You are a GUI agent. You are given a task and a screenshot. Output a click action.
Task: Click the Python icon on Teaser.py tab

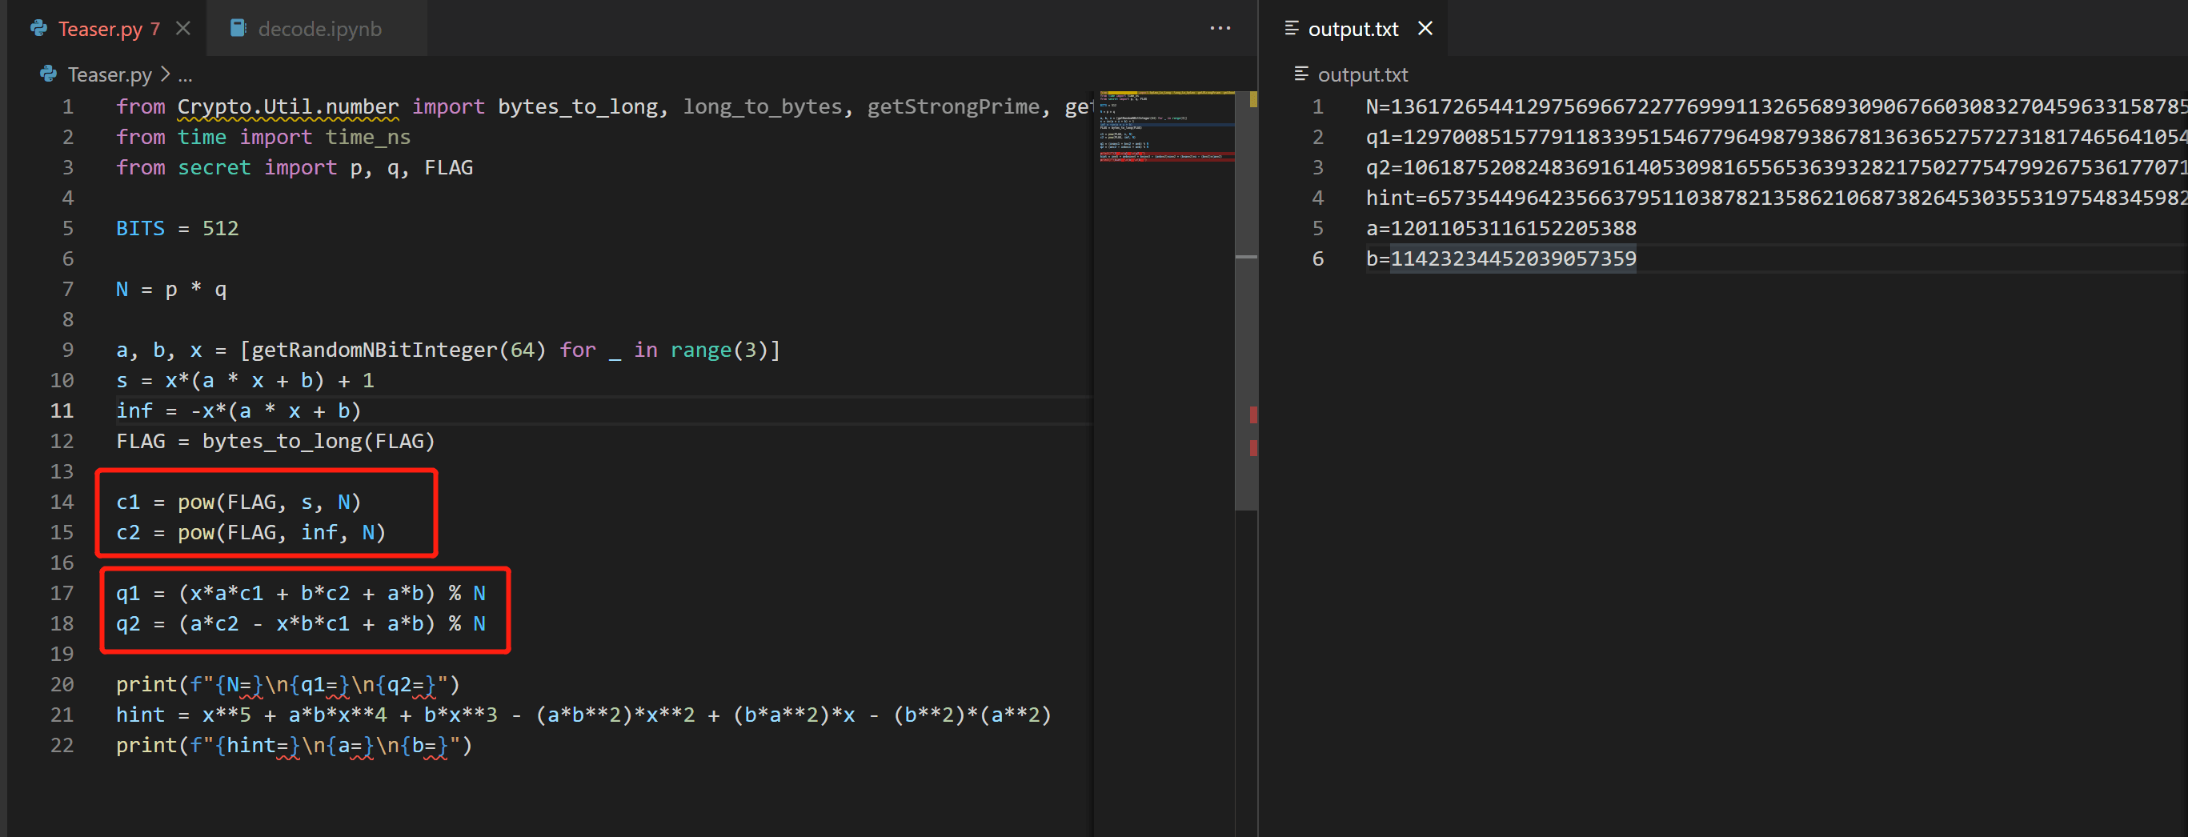pos(39,29)
